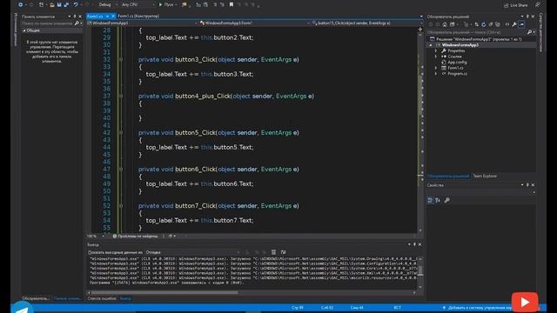Click the Save icon in main toolbar

59,4
